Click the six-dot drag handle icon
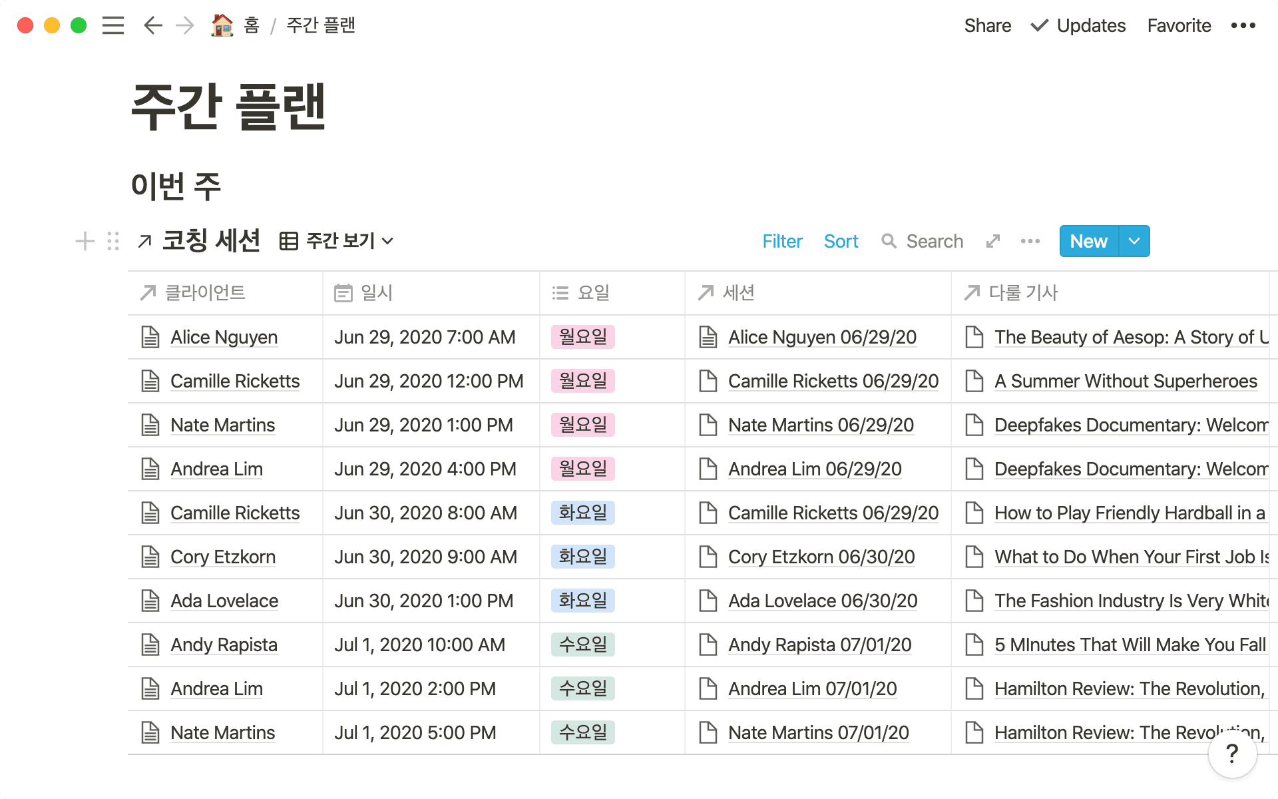This screenshot has width=1278, height=799. 113,241
